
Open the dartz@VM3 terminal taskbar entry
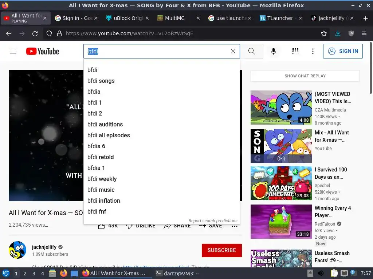[177, 274]
